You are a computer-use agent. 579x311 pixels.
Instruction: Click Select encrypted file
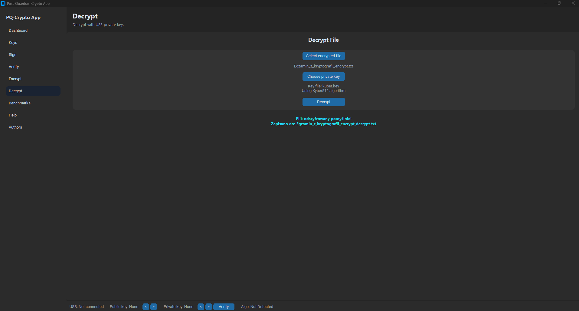click(323, 56)
